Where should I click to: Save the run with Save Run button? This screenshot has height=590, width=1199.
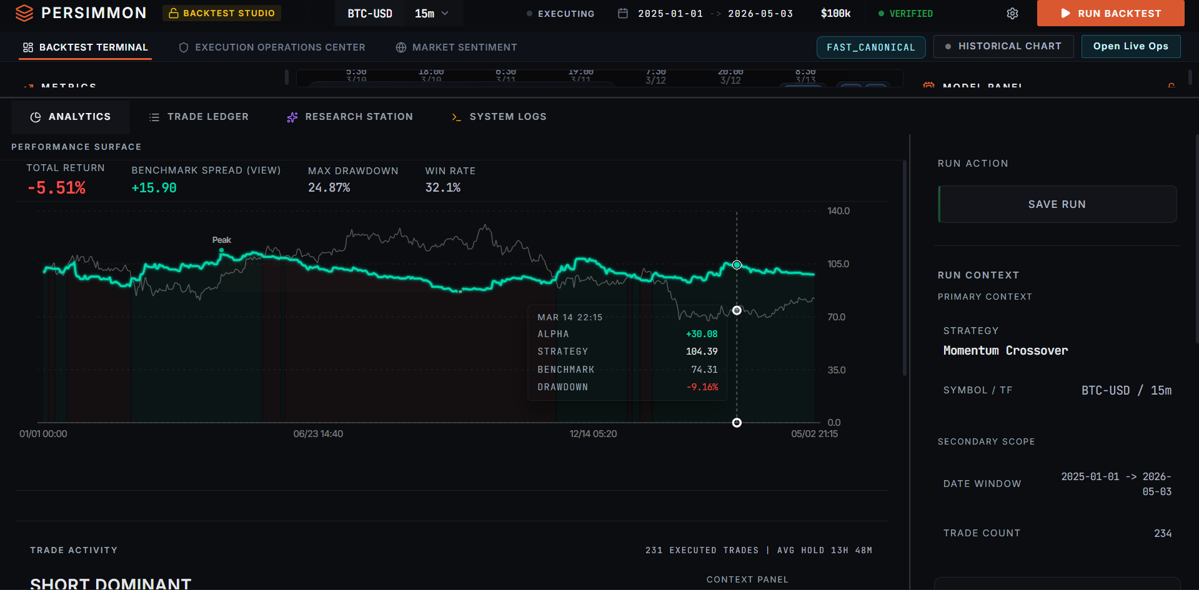(1057, 204)
